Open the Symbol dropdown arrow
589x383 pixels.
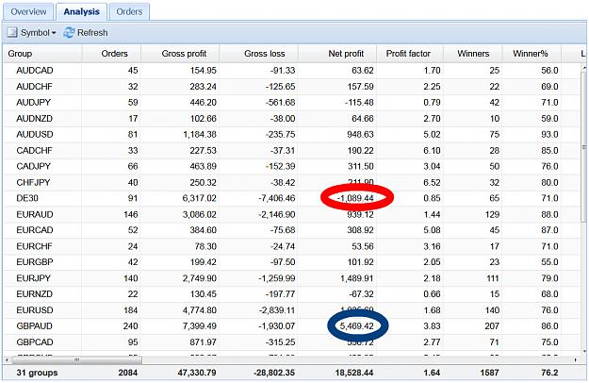[x=54, y=33]
